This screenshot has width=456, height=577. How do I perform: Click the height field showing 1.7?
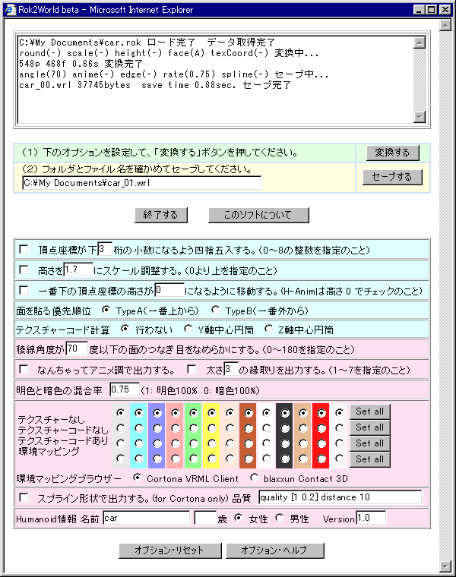[78, 270]
